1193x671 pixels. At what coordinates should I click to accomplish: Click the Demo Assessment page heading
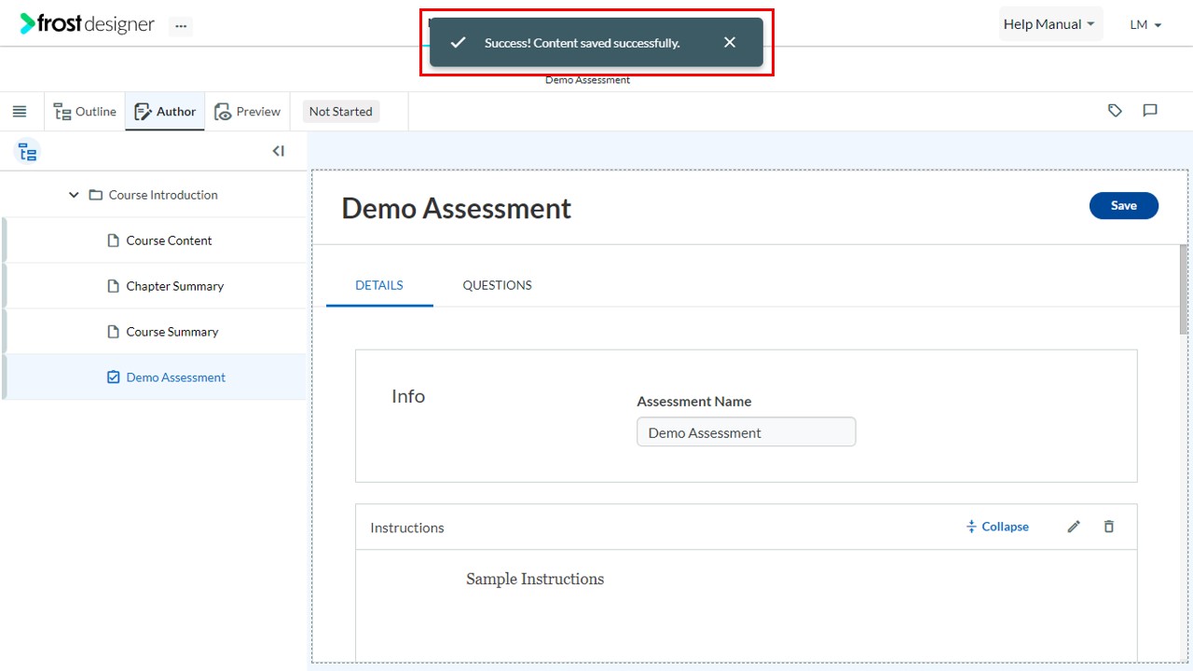(x=456, y=208)
